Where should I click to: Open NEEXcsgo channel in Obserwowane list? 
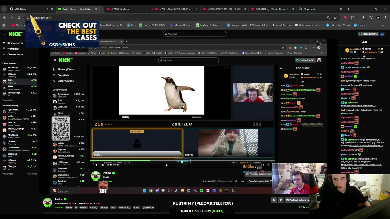point(19,69)
